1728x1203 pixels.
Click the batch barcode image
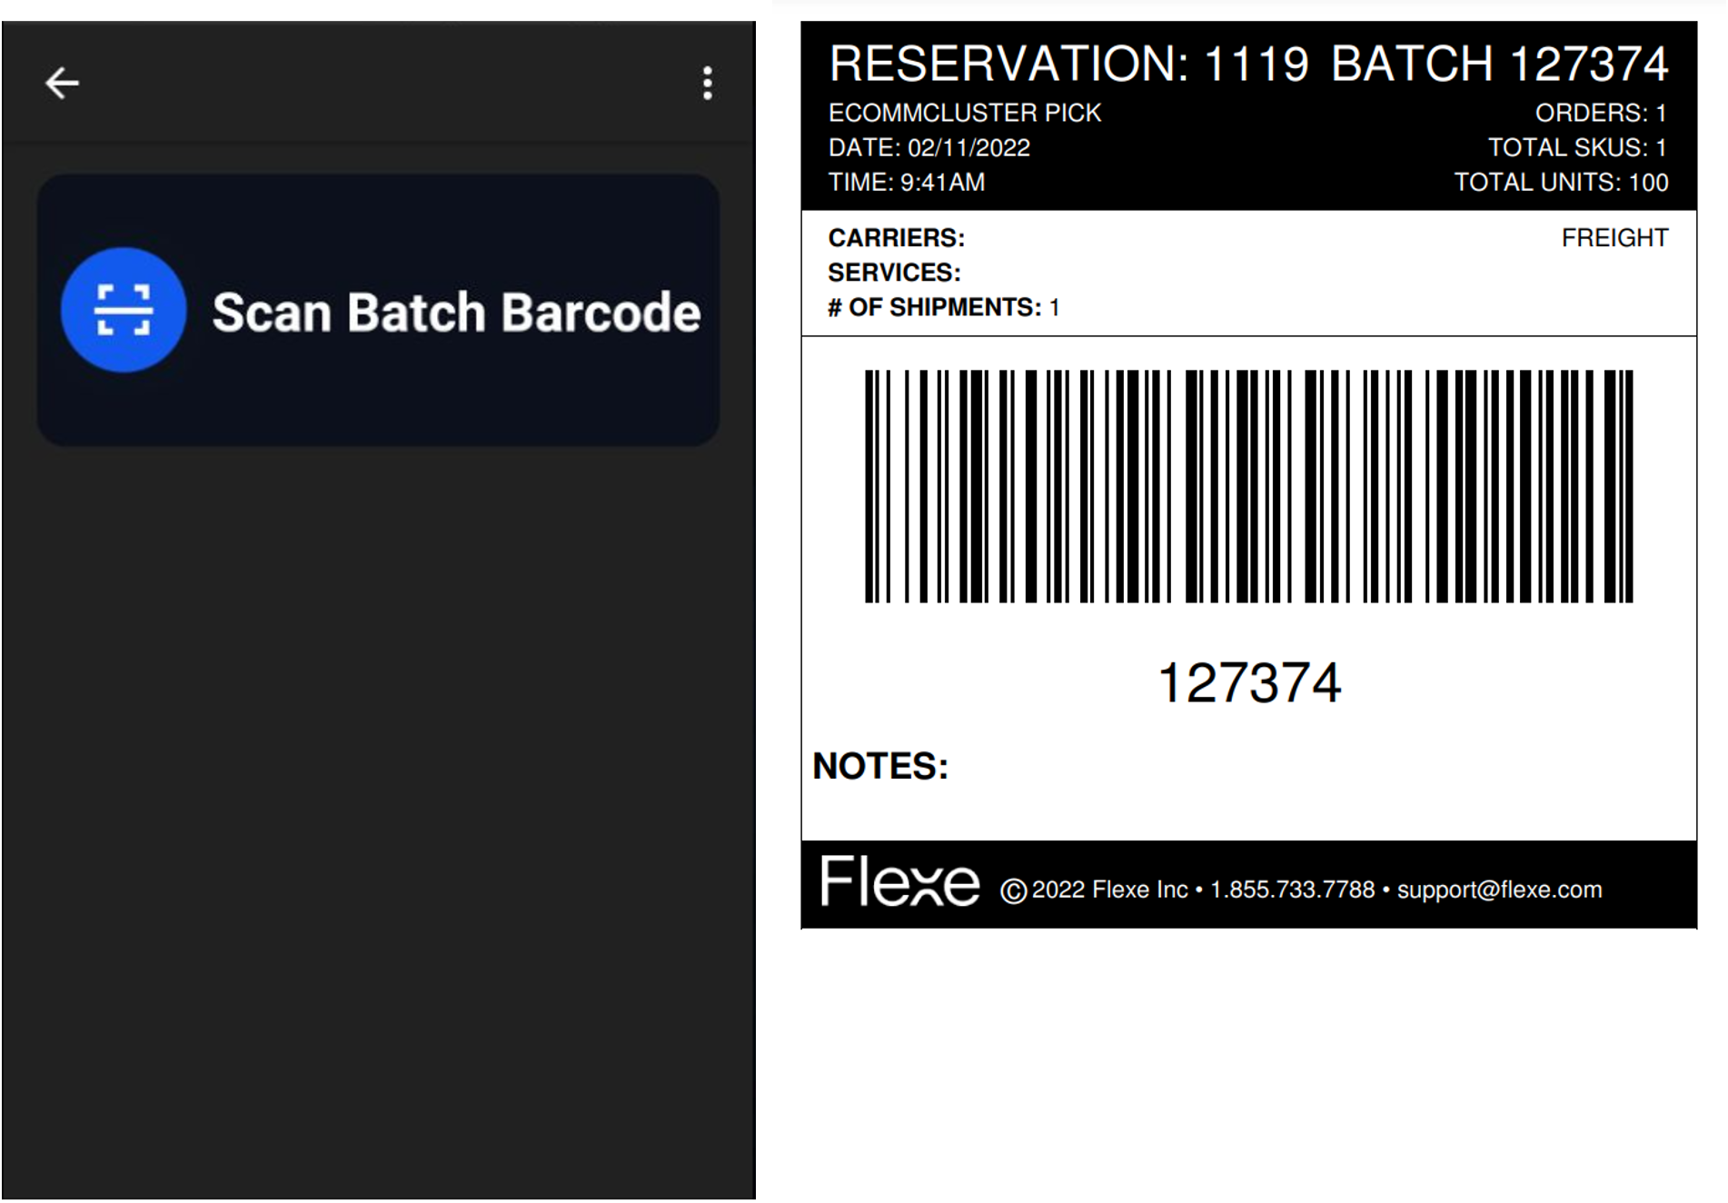[x=1248, y=486]
